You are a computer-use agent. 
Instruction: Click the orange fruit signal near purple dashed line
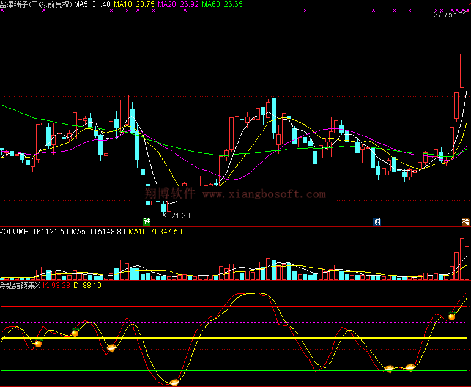pyautogui.click(x=452, y=316)
